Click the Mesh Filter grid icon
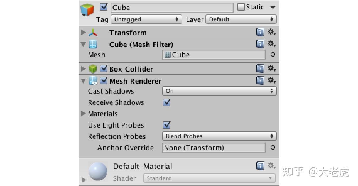This screenshot has width=358, height=186. 93,44
